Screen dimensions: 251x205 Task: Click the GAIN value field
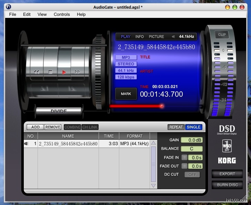tap(191, 140)
